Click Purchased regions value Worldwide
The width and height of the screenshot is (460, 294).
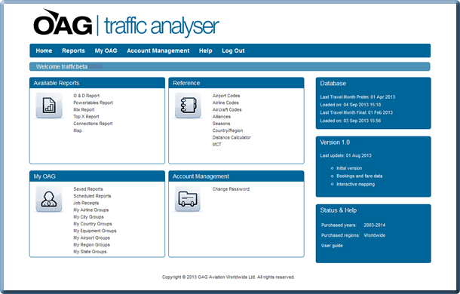[x=374, y=235]
